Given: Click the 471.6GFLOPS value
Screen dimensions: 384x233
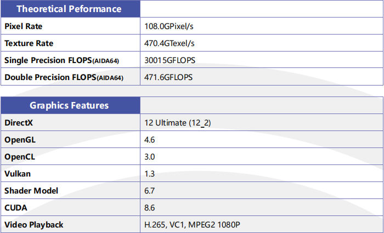Looking at the screenshot, I should click(x=168, y=77).
